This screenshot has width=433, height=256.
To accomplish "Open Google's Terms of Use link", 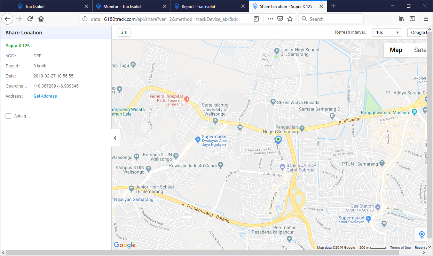I will (x=400, y=247).
